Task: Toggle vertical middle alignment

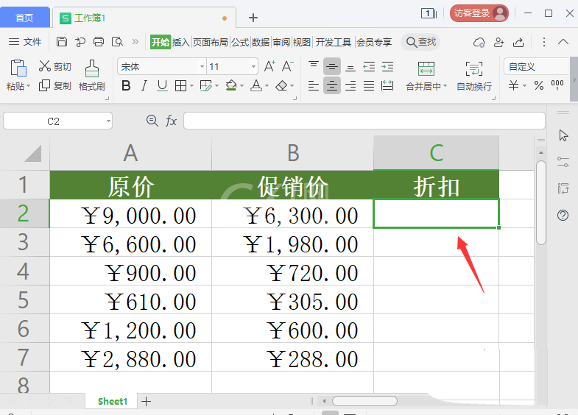Action: point(332,67)
